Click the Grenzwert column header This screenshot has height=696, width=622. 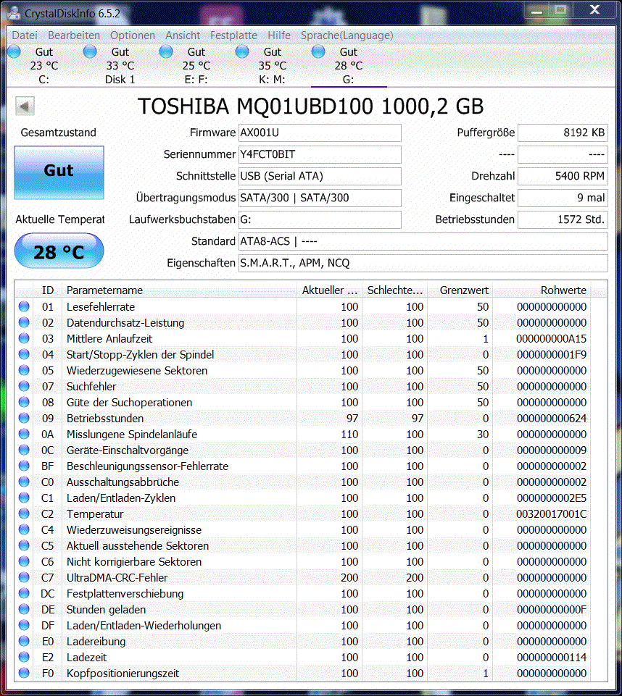[x=460, y=290]
